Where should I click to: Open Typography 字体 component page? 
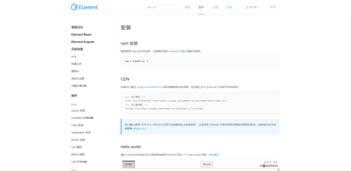(81, 132)
